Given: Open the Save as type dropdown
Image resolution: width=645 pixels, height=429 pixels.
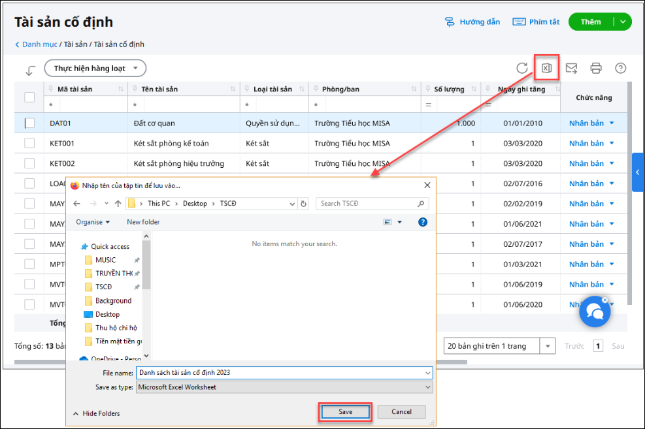Looking at the screenshot, I should [284, 387].
